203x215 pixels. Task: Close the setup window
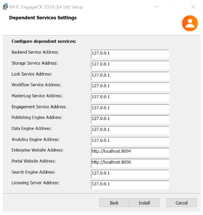point(193,6)
